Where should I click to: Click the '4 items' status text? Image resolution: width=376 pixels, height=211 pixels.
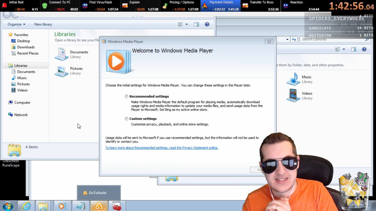[32, 147]
